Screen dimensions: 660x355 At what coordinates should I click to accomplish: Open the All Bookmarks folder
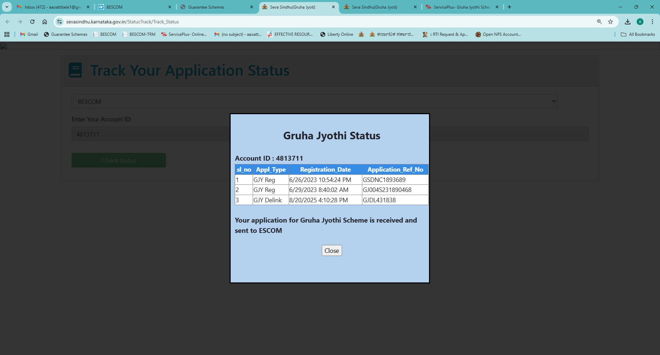click(x=638, y=34)
